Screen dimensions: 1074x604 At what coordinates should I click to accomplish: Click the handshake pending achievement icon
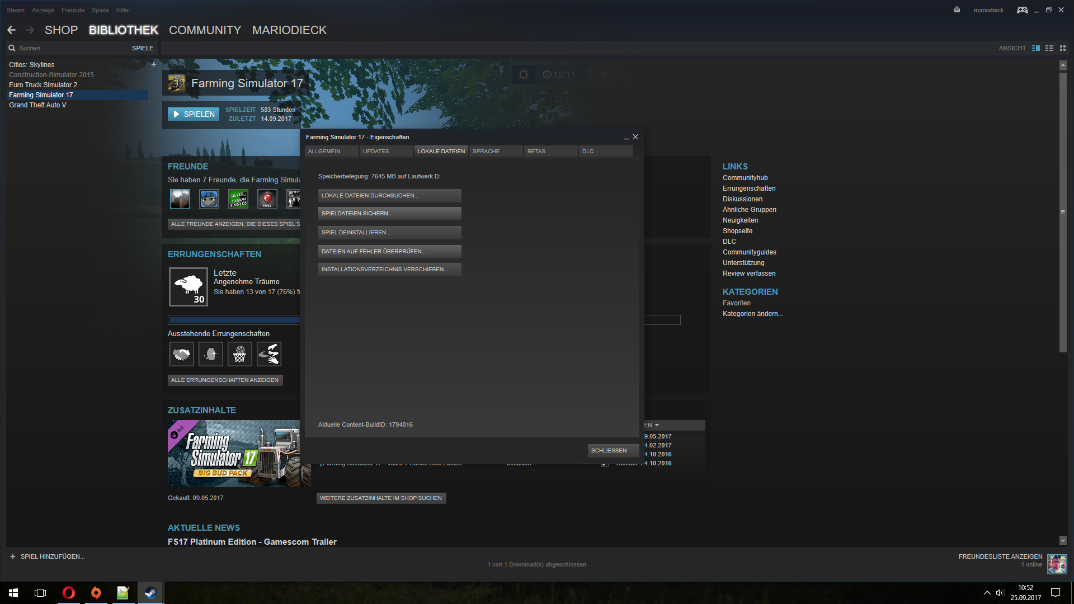click(x=181, y=354)
